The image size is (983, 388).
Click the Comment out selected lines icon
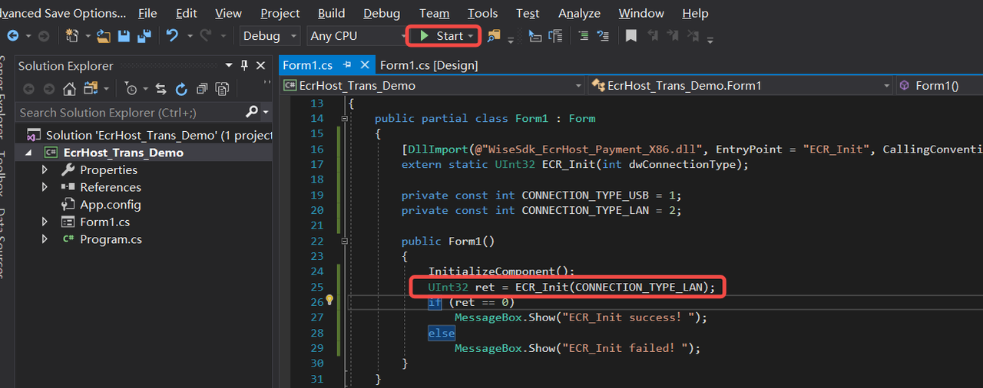(x=584, y=36)
